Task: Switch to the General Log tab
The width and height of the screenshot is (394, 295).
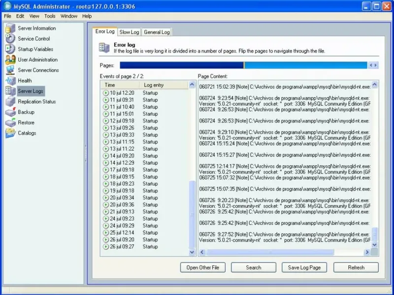Action: pyautogui.click(x=157, y=32)
